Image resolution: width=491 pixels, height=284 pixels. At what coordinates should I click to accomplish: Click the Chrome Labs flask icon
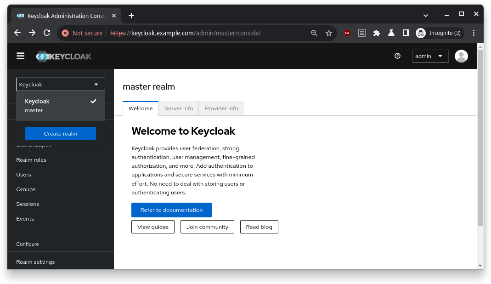391,33
